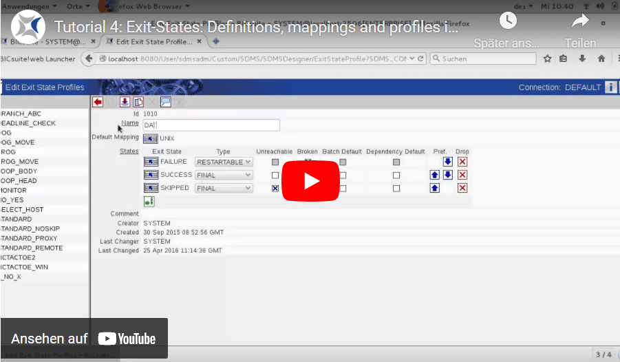Select STANDARD_PROXY in the profile list
Image resolution: width=620 pixels, height=362 pixels.
[x=30, y=238]
